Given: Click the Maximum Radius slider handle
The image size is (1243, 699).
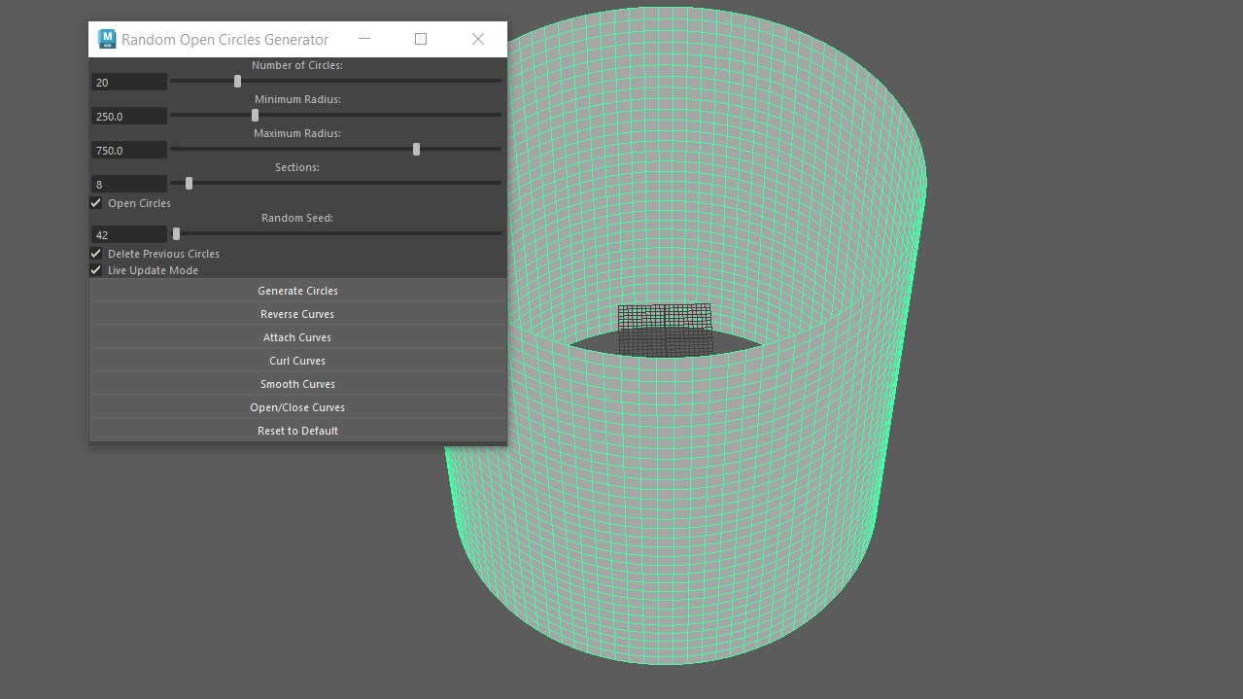Looking at the screenshot, I should point(416,149).
